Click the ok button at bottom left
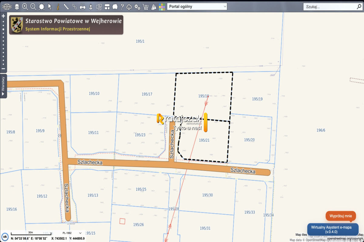Image resolution: width=364 pixels, height=242 pixels. pos(5,237)
